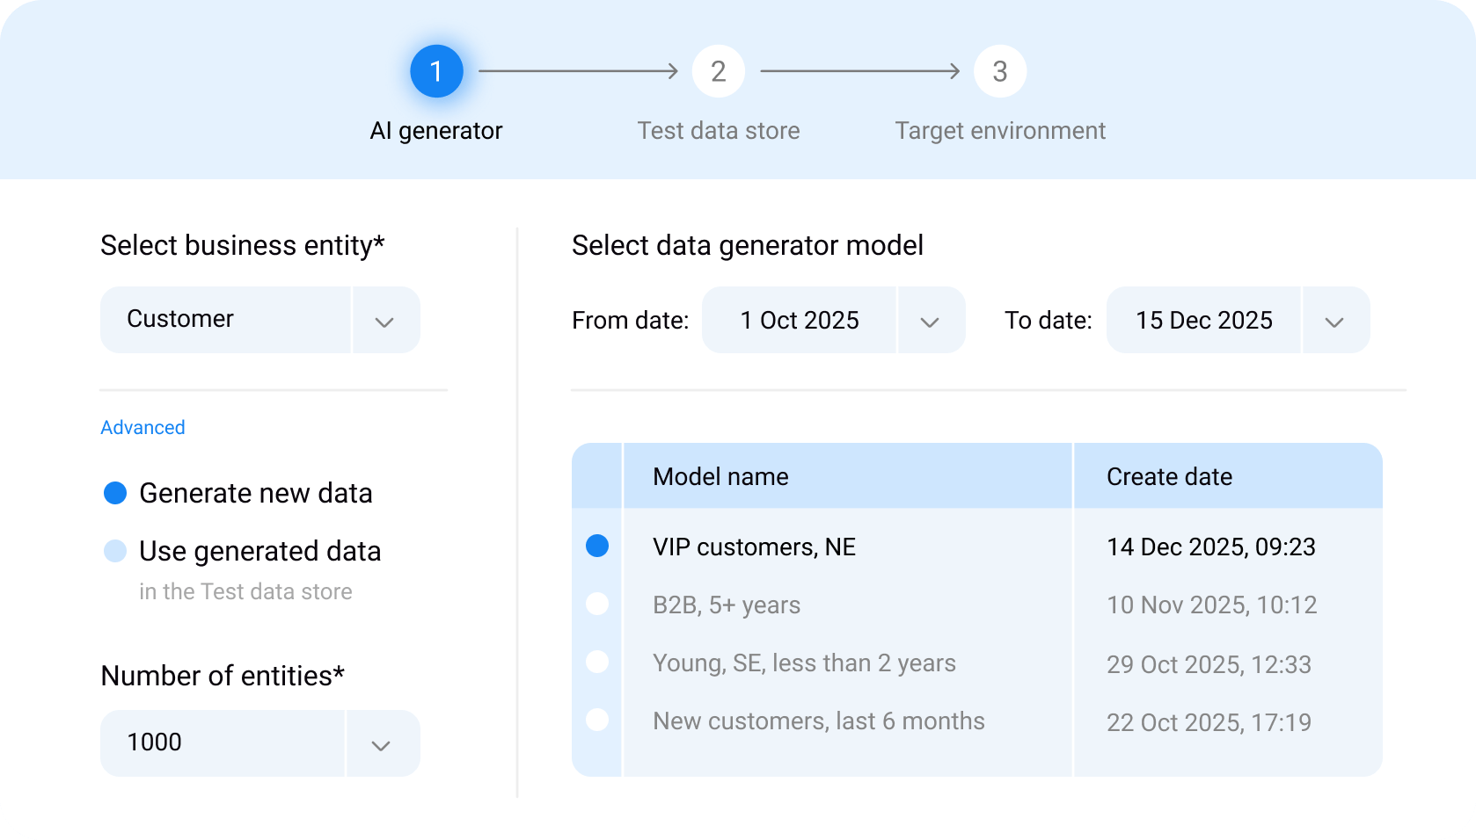This screenshot has height=840, width=1476.
Task: Click the 22 Oct 2025, 17:19 date cell
Action: point(1209,722)
